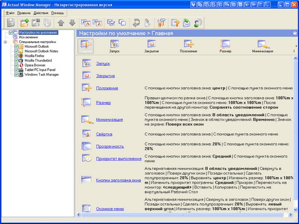This screenshot has height=224, width=299.
Task: Click the Положение icon in the main list
Action: click(87, 88)
